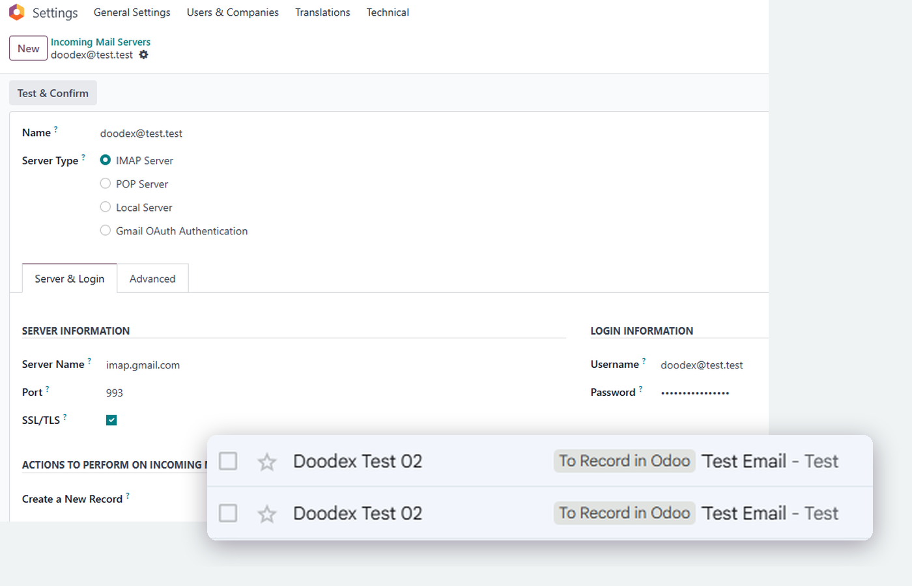The width and height of the screenshot is (912, 586).
Task: Click the Port help question mark
Action: tap(48, 389)
